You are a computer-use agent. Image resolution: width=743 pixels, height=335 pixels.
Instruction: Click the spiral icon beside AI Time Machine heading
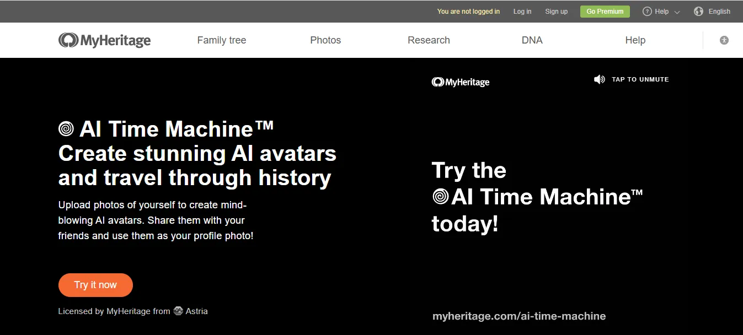coord(66,129)
